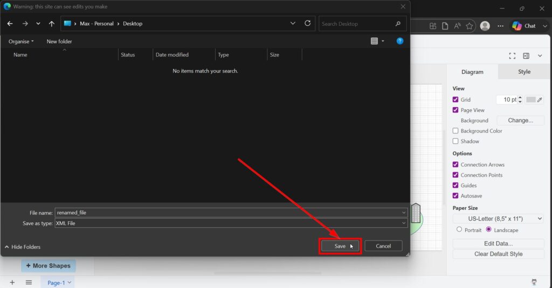Click the insert page plus icon at bottom left
The height and width of the screenshot is (288, 552).
(x=12, y=282)
